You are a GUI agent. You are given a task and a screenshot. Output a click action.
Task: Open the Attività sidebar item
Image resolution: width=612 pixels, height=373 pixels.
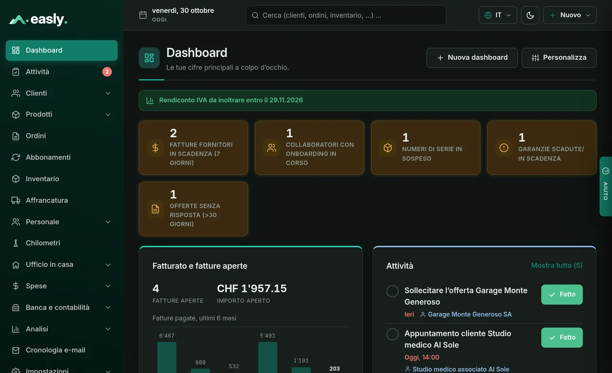point(62,72)
